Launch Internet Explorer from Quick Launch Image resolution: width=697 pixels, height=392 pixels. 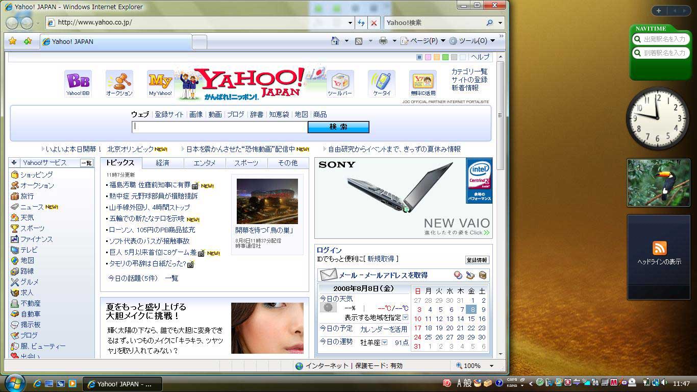pos(37,383)
